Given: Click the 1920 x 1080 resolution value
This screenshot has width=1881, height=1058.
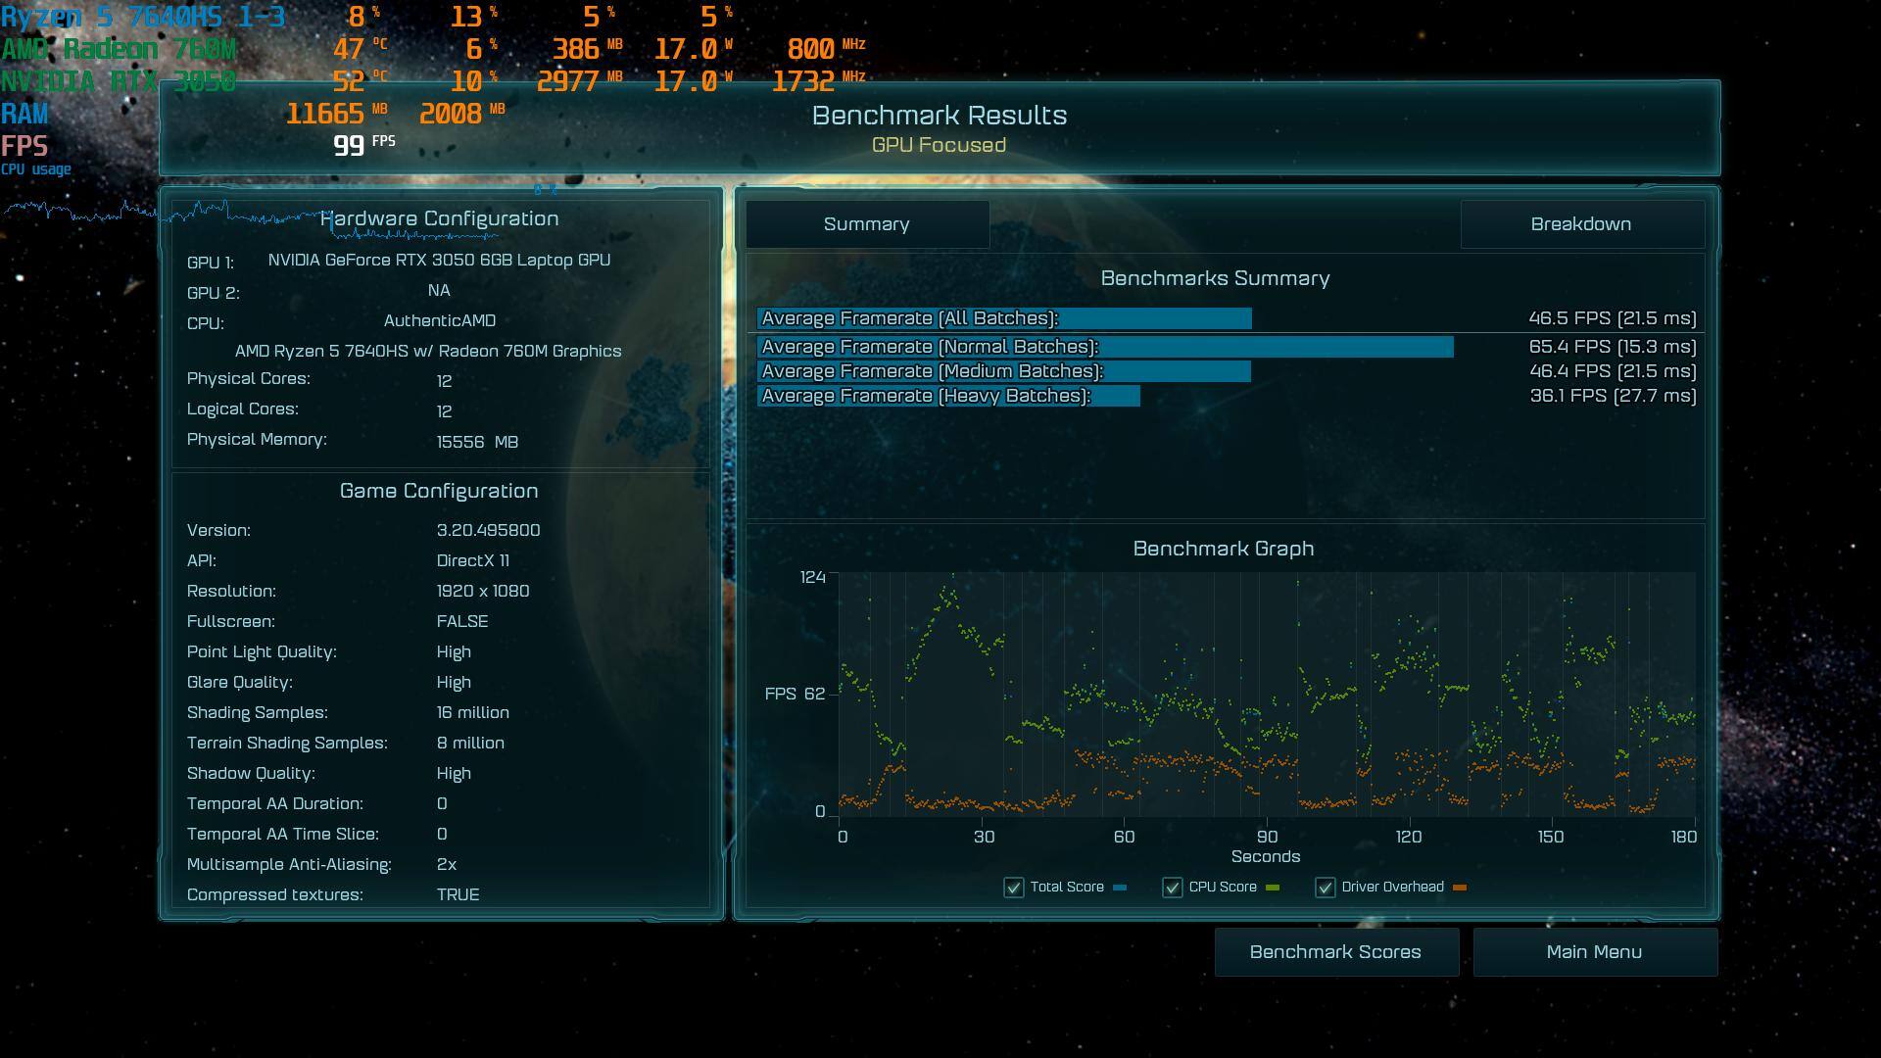Looking at the screenshot, I should click(x=483, y=591).
